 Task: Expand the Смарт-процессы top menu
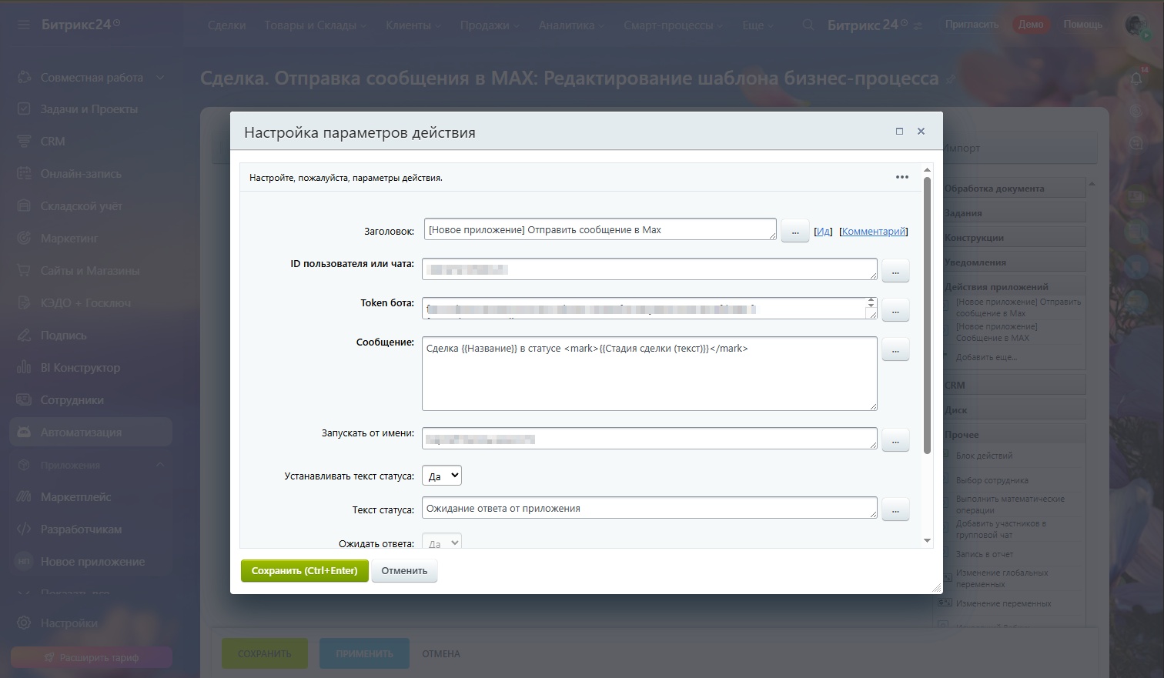point(674,25)
